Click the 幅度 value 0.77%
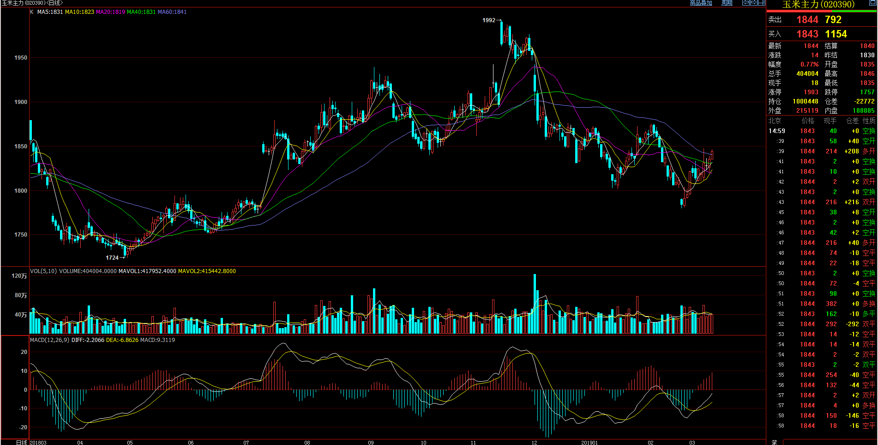 point(809,64)
